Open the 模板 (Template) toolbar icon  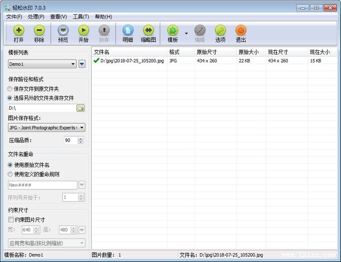[x=172, y=34]
